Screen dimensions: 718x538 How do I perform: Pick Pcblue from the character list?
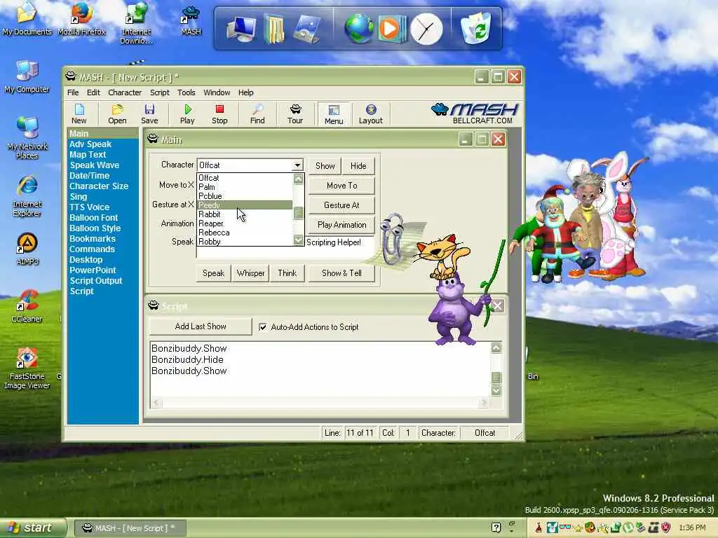click(245, 196)
